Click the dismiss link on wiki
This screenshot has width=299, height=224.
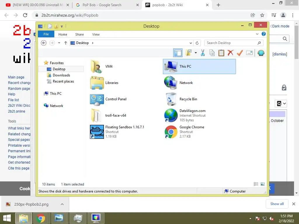pyautogui.click(x=280, y=54)
